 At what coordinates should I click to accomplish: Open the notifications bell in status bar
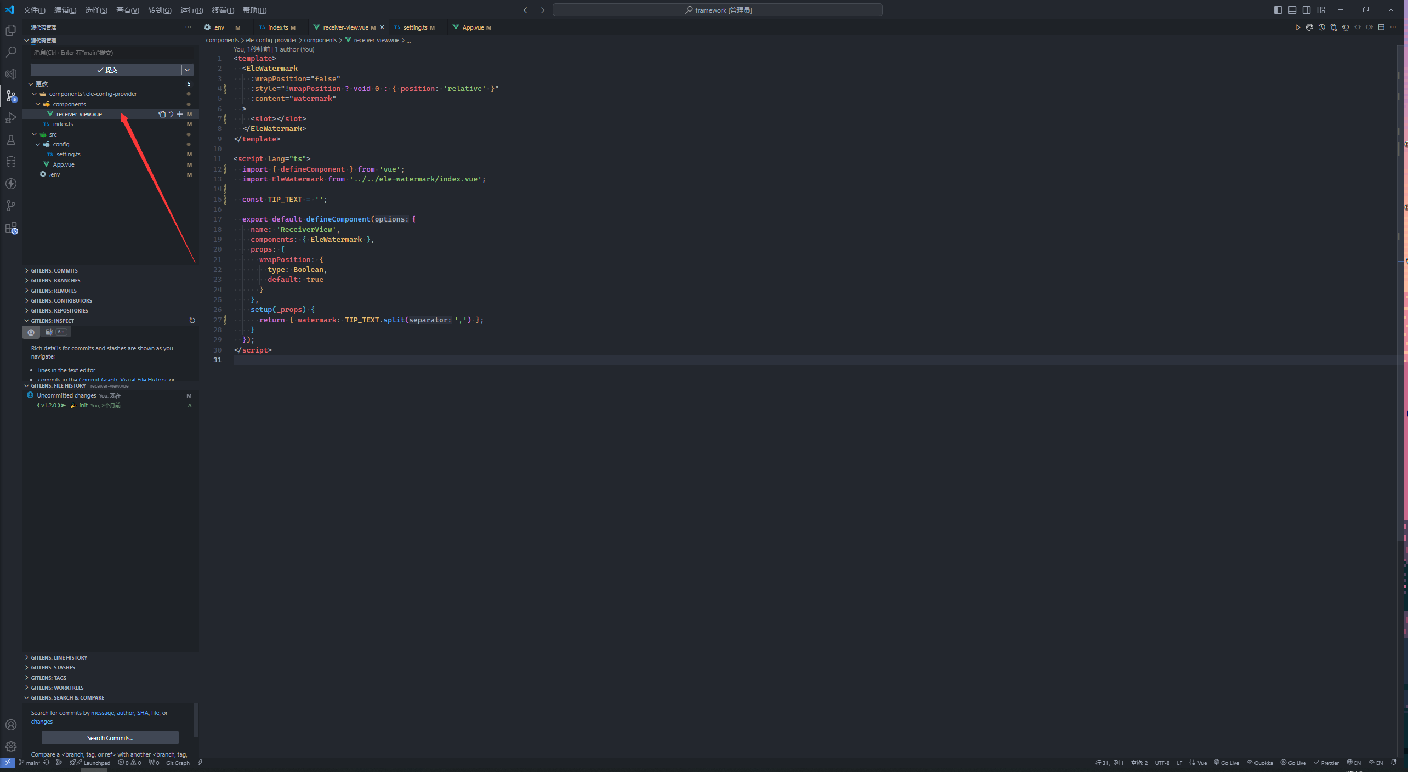click(x=1394, y=763)
